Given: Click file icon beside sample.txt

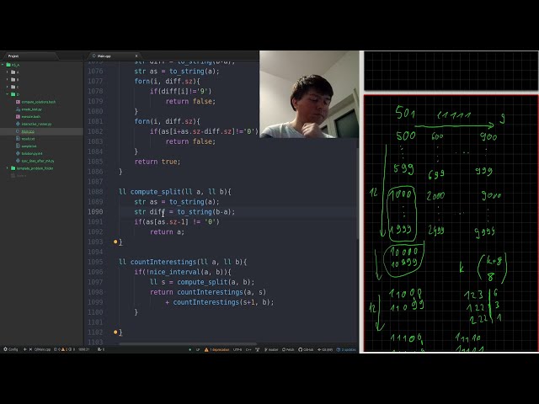Looking at the screenshot, I should coord(18,146).
